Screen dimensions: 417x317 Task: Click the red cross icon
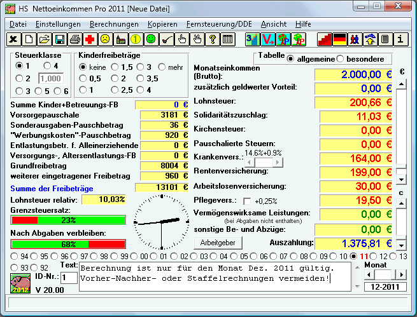(90, 39)
